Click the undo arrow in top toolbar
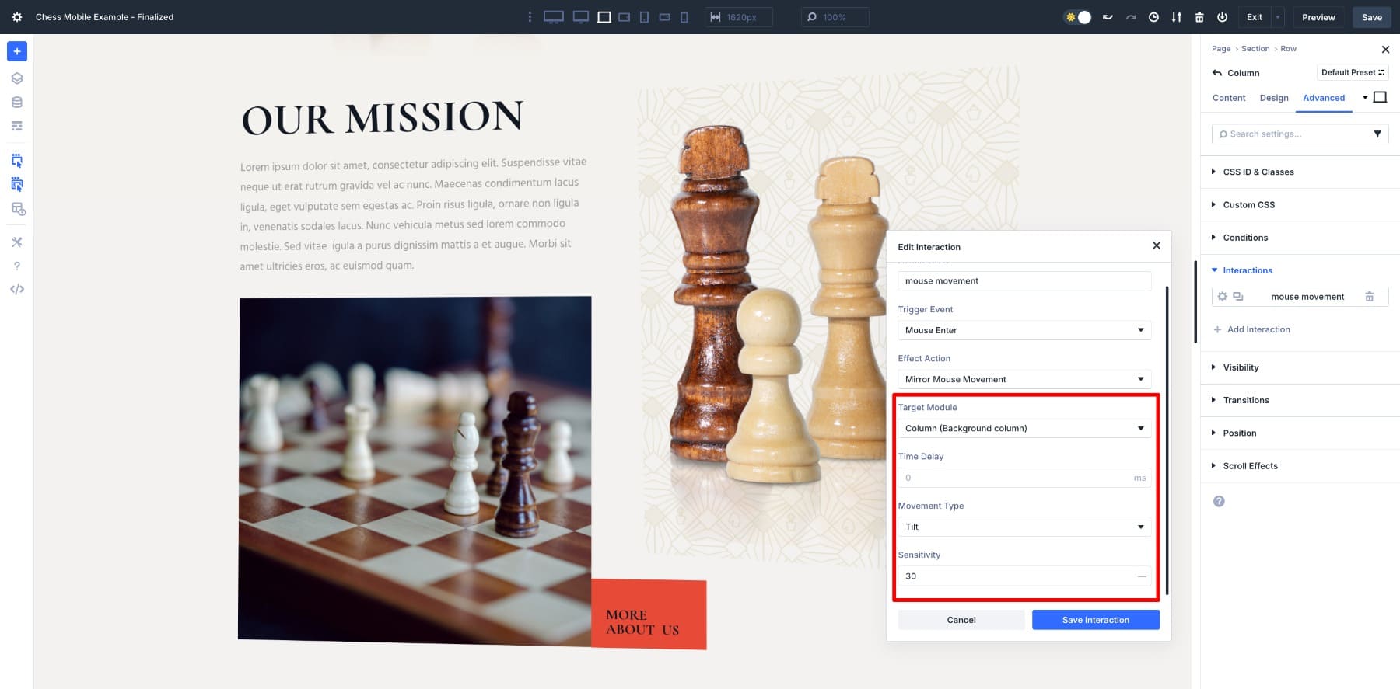This screenshot has height=689, width=1400. pos(1108,17)
